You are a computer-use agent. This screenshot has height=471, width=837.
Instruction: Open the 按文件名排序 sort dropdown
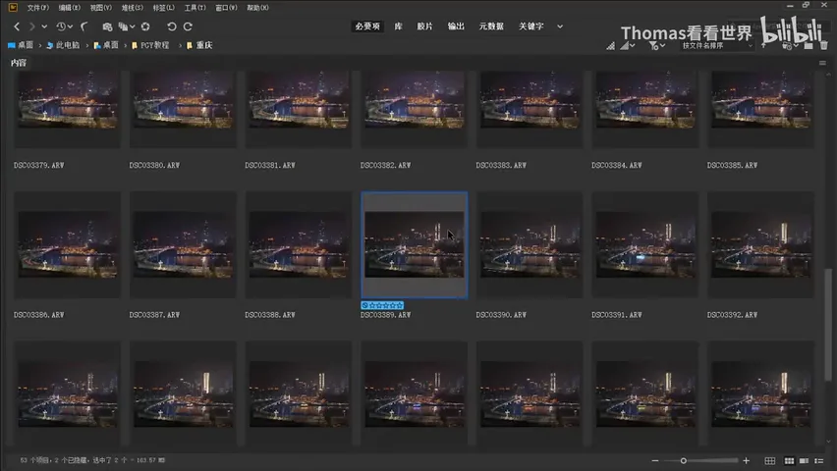tap(717, 46)
